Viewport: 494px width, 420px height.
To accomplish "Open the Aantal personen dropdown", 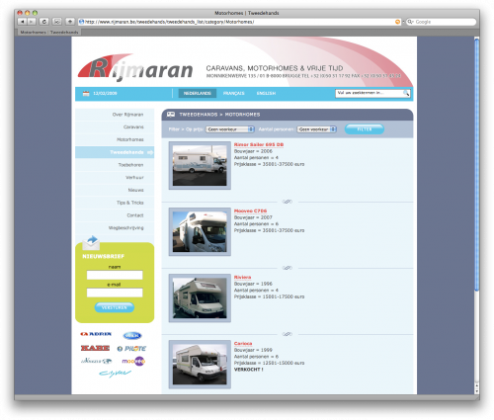I will 316,129.
